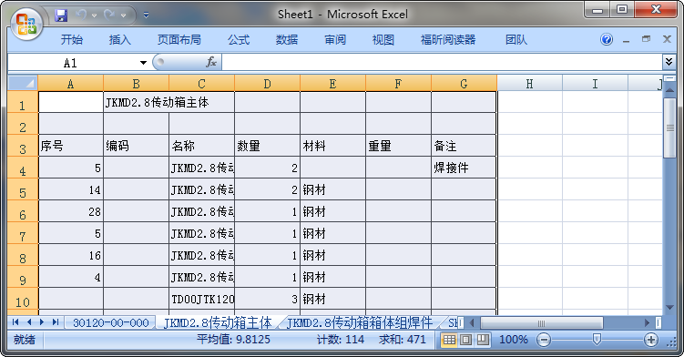Open the undo history dropdown arrow
This screenshot has height=357, width=684.
pos(94,15)
